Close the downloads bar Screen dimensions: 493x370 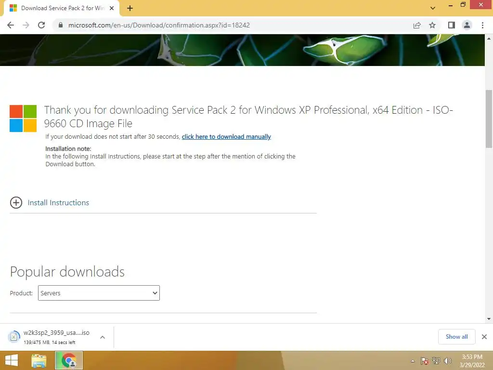pos(484,337)
